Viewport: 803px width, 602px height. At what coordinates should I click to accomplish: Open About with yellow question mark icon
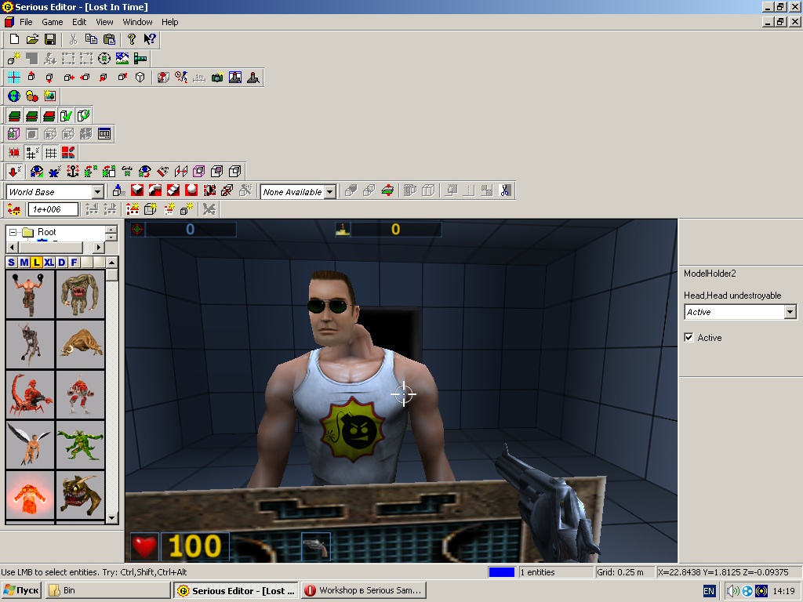132,39
